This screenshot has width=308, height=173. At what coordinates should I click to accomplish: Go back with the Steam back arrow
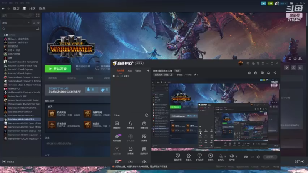(x=3, y=8)
